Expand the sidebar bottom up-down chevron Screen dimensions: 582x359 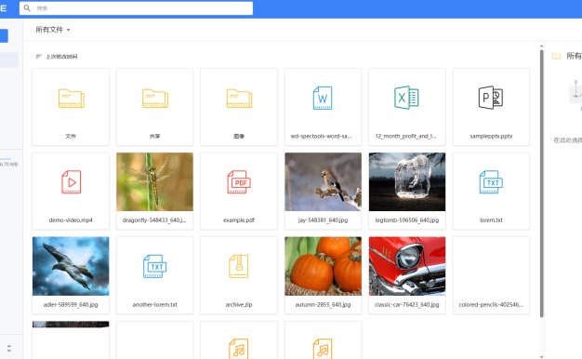(x=9, y=348)
